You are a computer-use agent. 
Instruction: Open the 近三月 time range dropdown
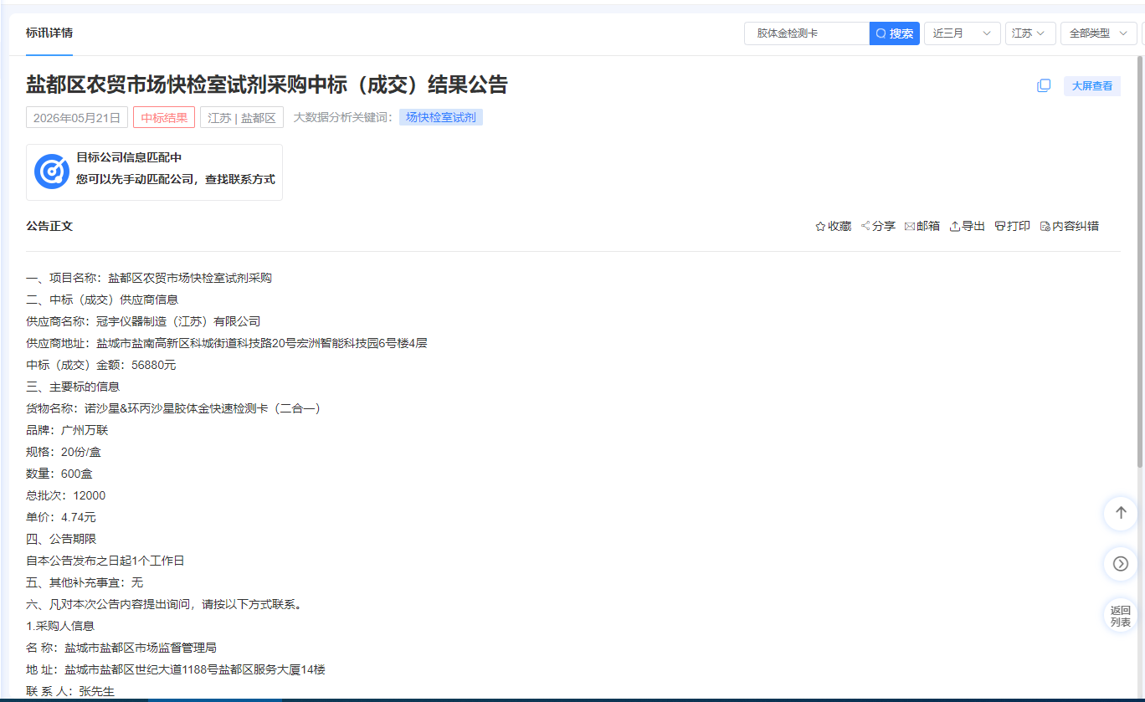963,33
